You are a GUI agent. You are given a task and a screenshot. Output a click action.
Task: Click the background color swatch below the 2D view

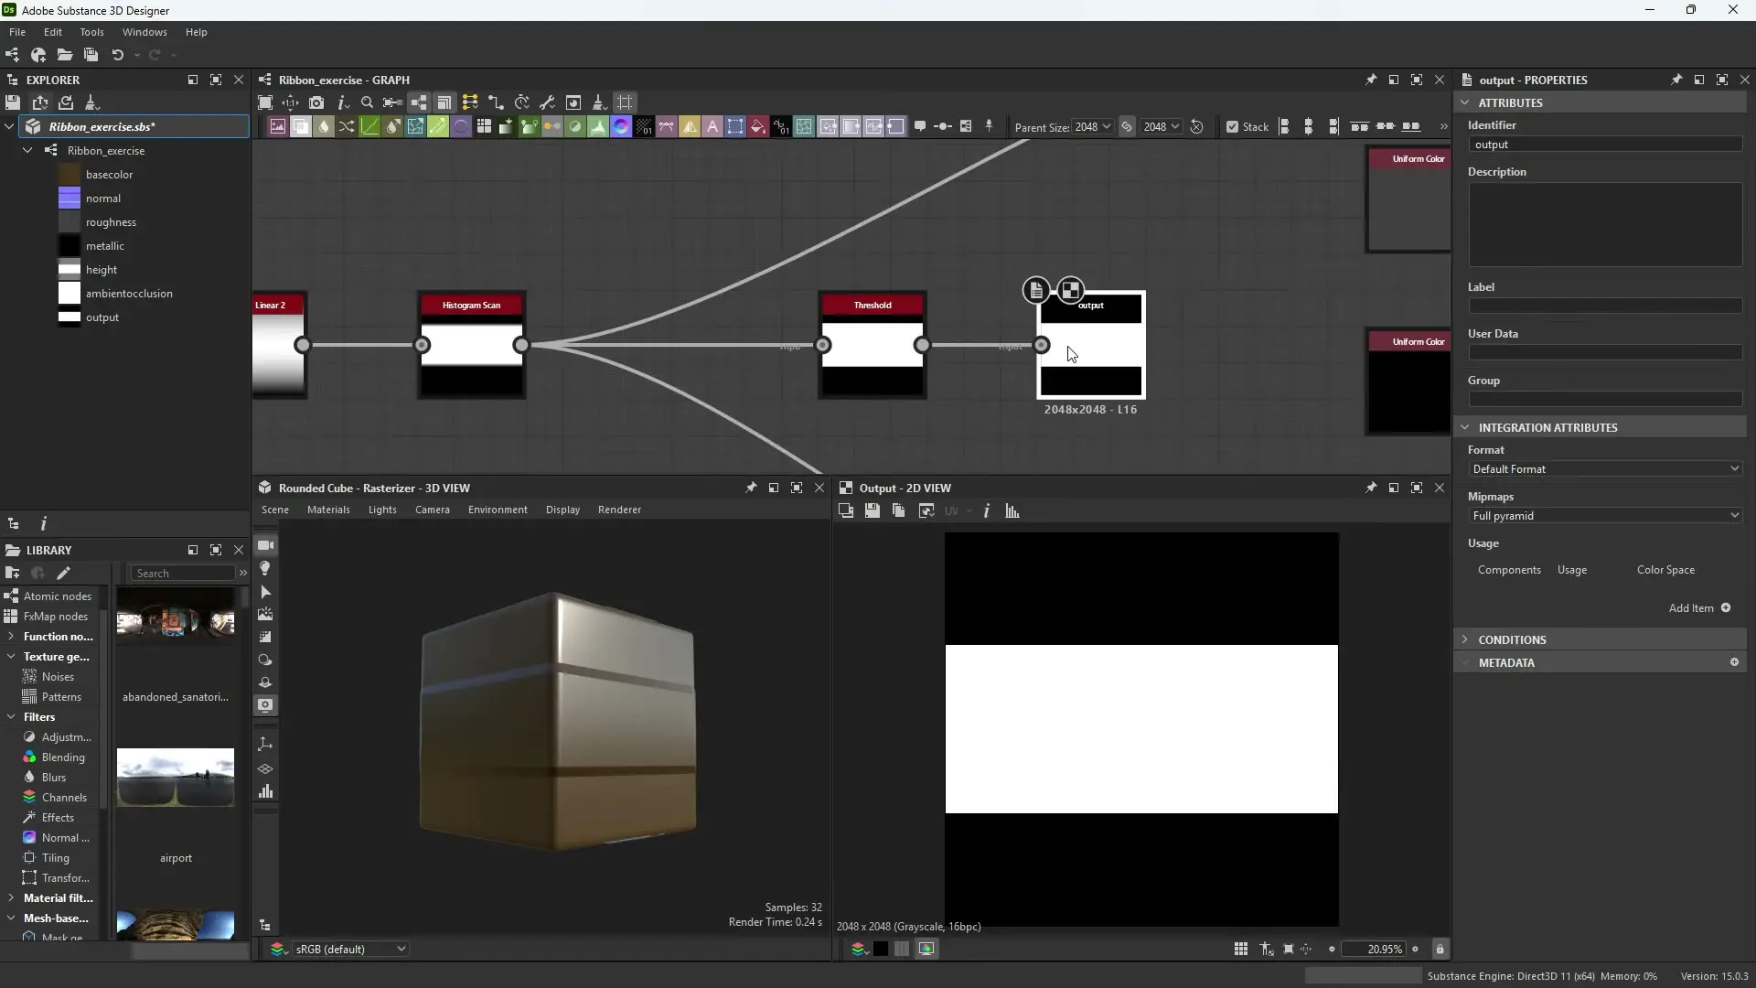tap(881, 949)
